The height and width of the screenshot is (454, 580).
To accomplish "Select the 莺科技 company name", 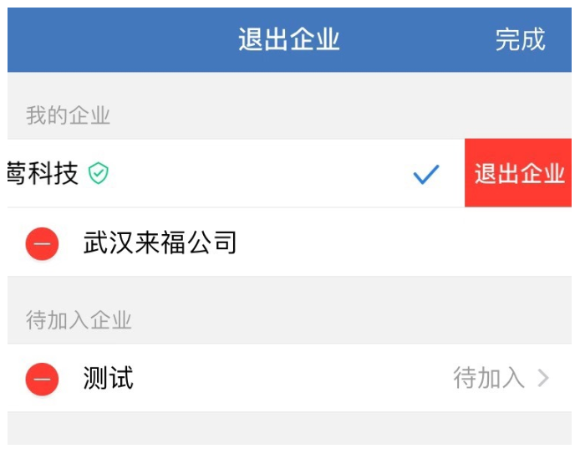I will pos(43,173).
